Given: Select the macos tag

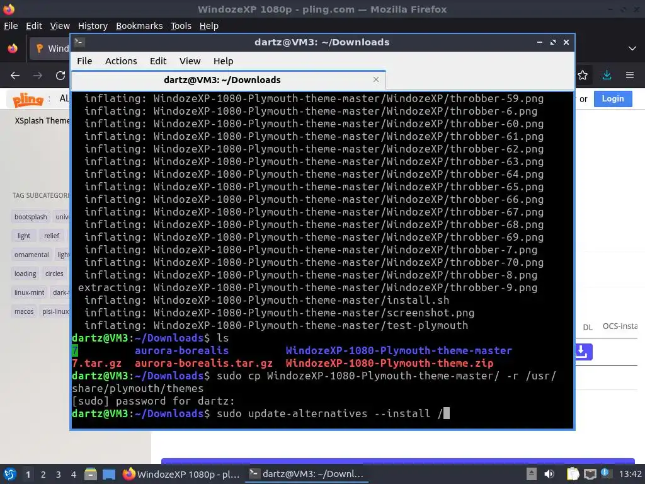Looking at the screenshot, I should (x=24, y=311).
